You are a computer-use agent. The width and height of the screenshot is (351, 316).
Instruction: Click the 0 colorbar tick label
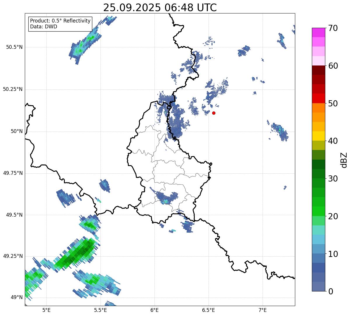coord(331,291)
